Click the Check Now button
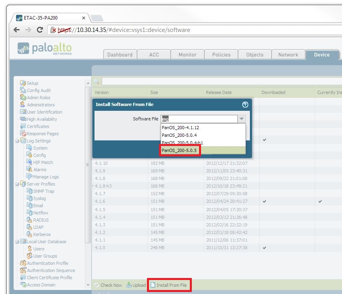342x294 pixels. [x=108, y=285]
